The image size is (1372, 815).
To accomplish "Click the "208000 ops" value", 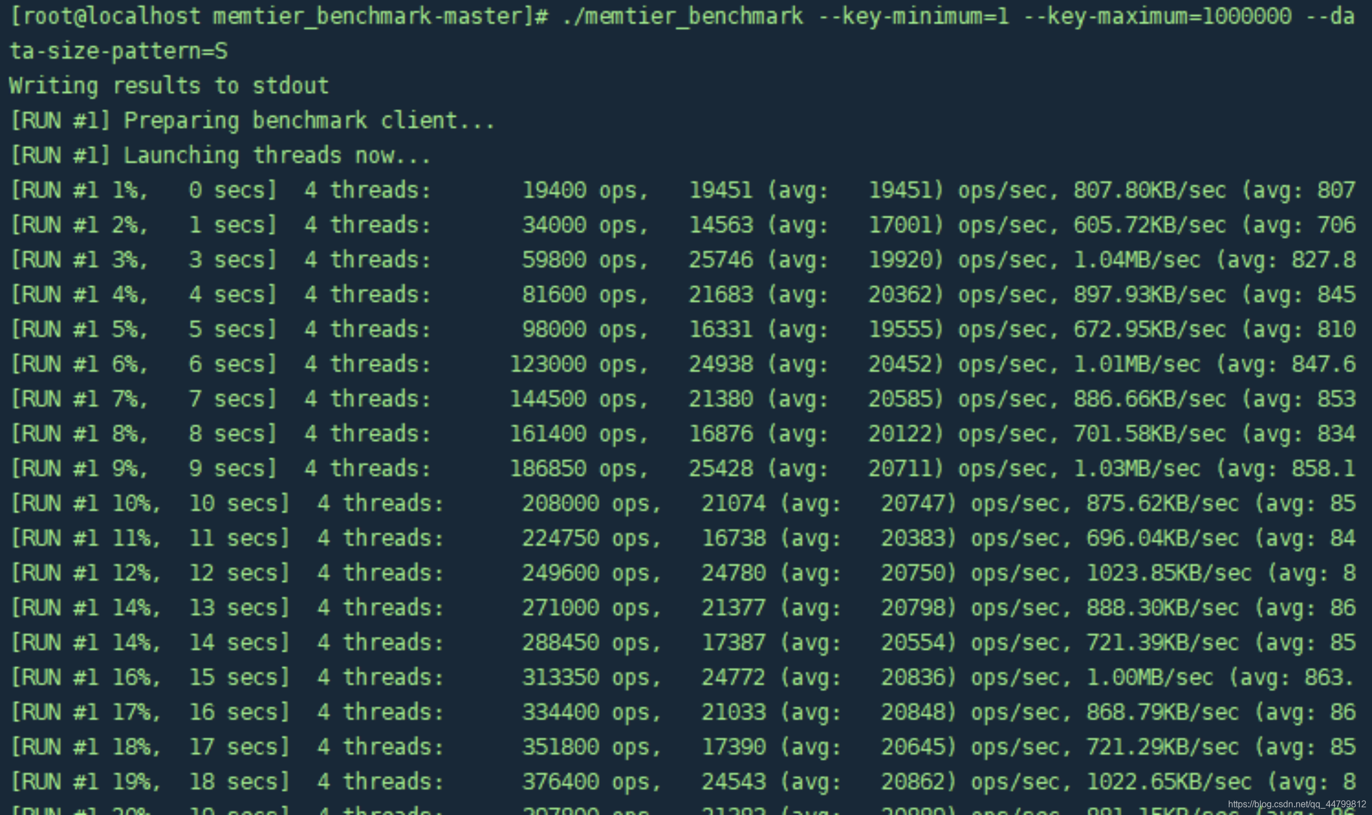I will (591, 504).
